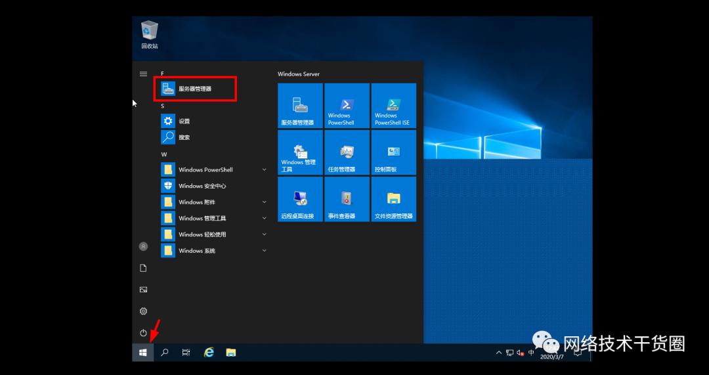Open 搜索 from the app list

point(214,137)
